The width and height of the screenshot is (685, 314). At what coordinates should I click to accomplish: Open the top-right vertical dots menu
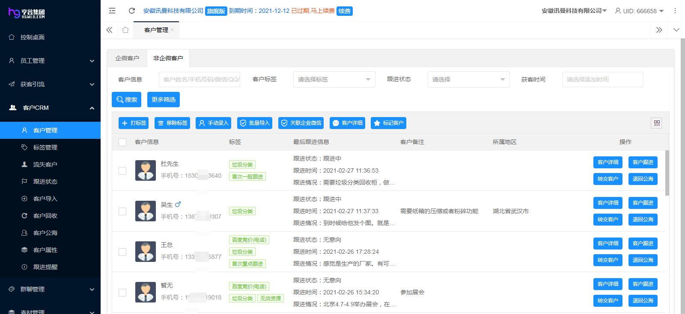pos(675,11)
